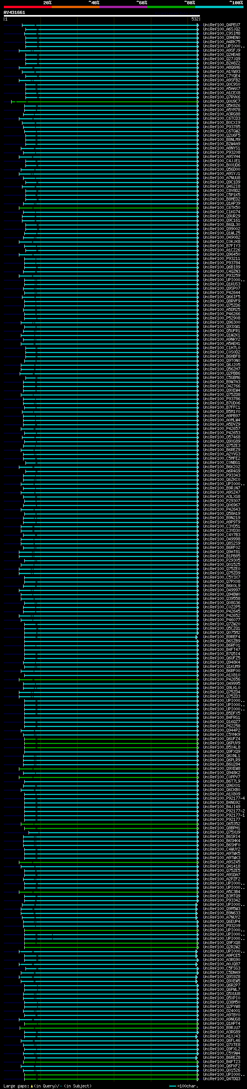Viewport: 247px width, 1089px height.
Task: Select the UniRef100_C7YQE4 entry
Action: [222, 76]
